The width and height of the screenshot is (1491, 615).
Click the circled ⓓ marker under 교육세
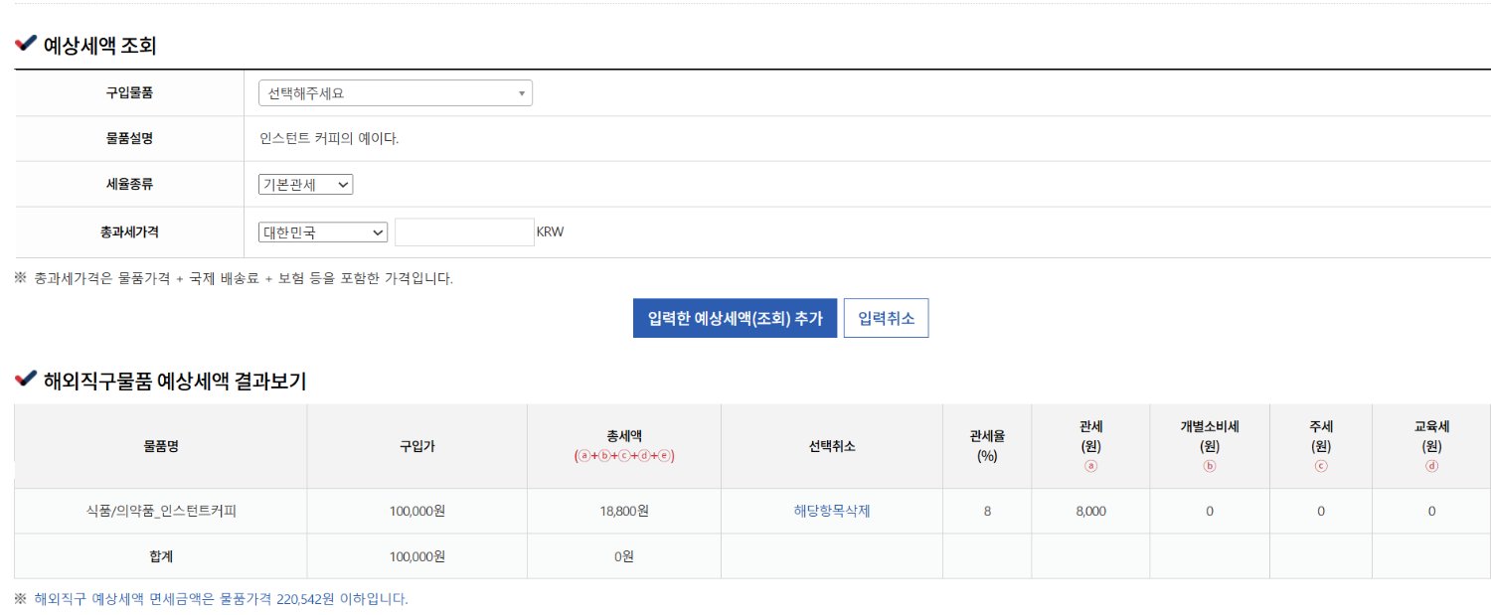[x=1431, y=466]
